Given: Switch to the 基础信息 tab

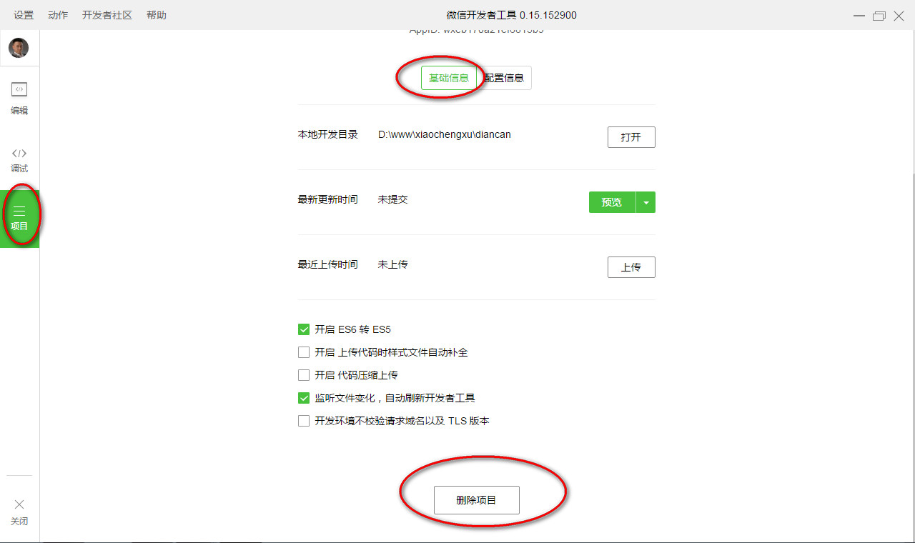Looking at the screenshot, I should click(449, 78).
